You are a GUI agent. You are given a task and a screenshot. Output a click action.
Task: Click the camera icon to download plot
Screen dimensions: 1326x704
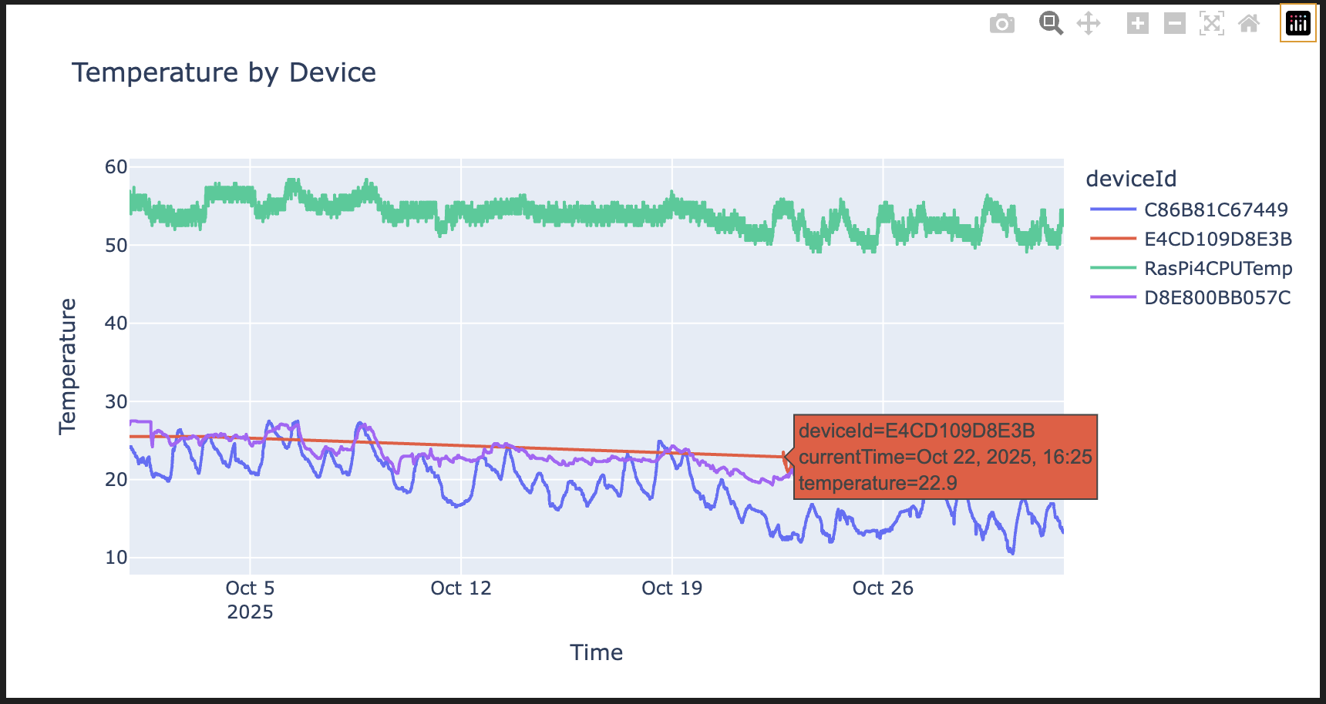coord(1001,24)
